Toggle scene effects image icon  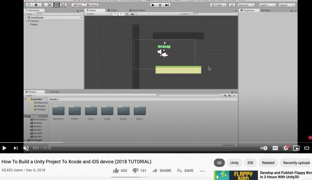[132, 14]
